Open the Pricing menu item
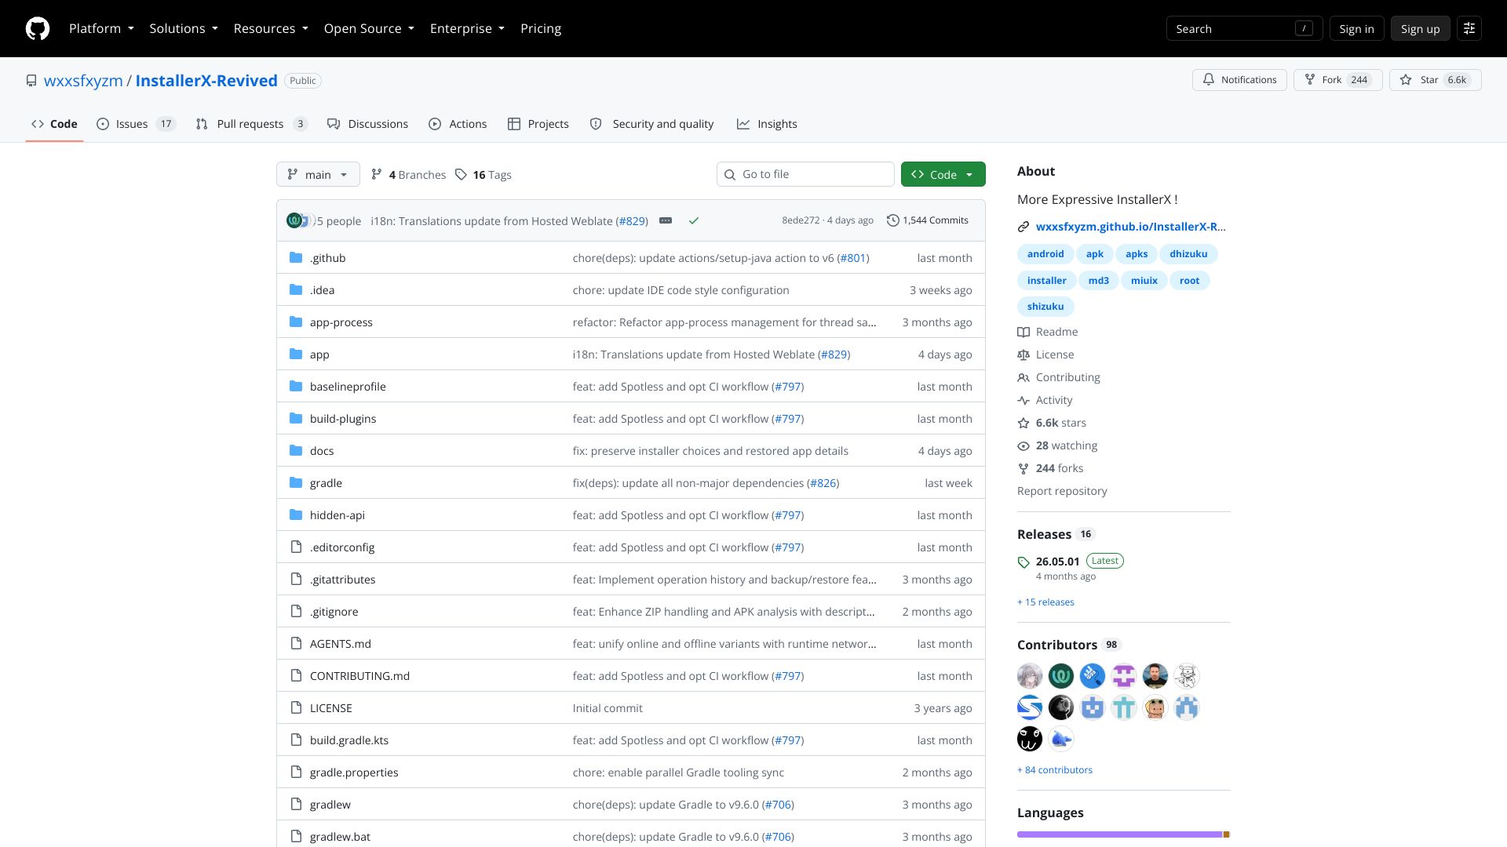This screenshot has height=847, width=1507. pos(541,29)
